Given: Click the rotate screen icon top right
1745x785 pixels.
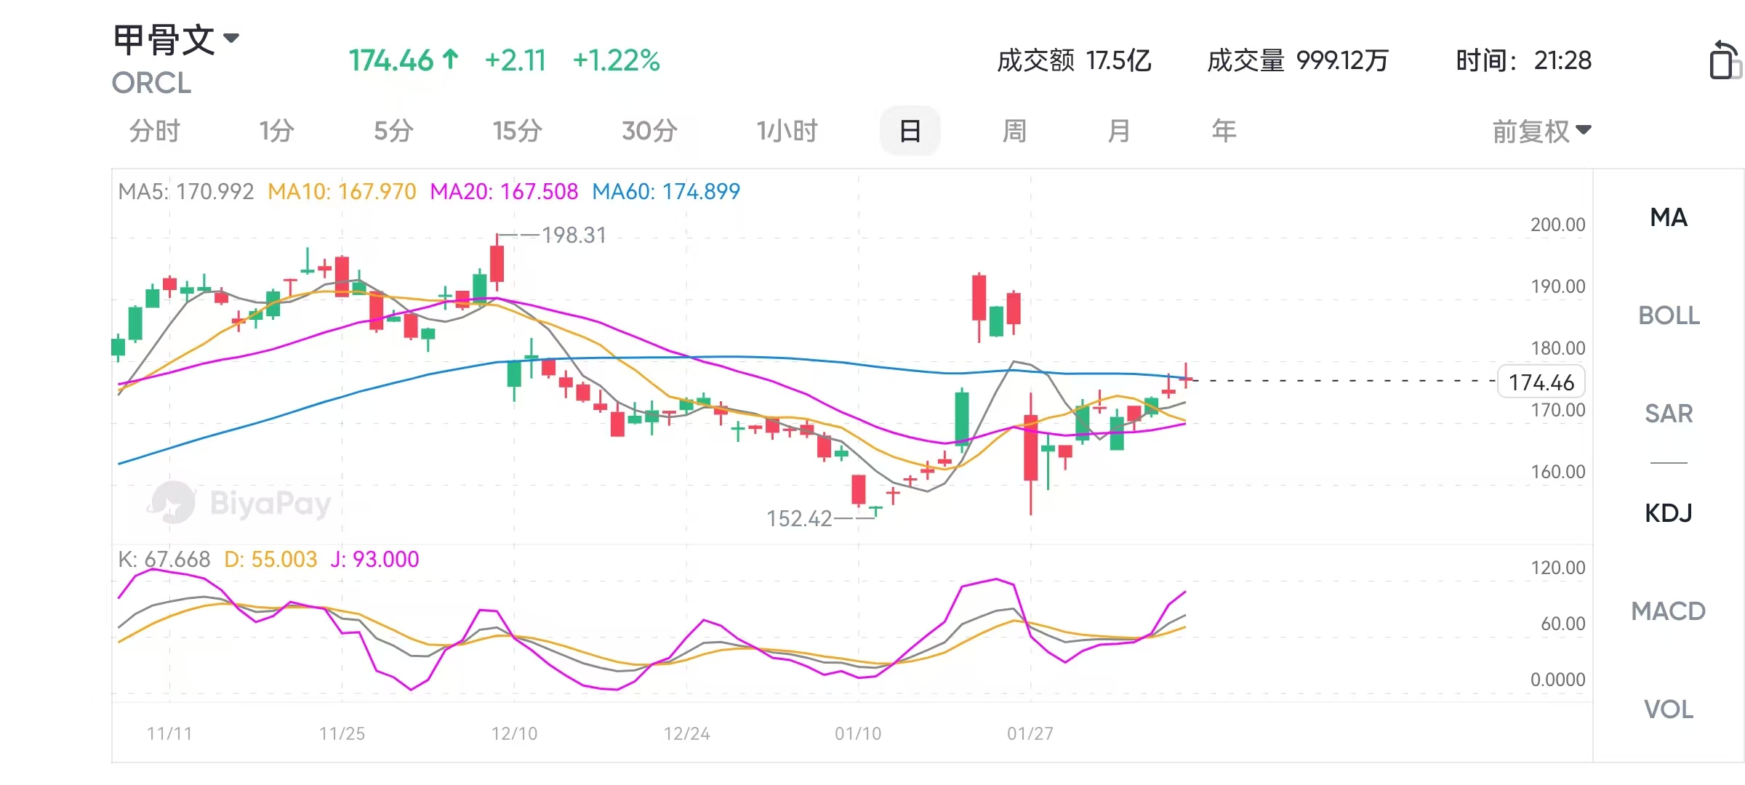Looking at the screenshot, I should coord(1724,60).
